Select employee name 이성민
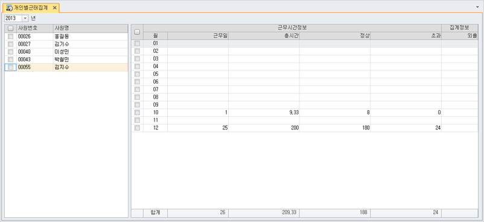 (x=62, y=52)
